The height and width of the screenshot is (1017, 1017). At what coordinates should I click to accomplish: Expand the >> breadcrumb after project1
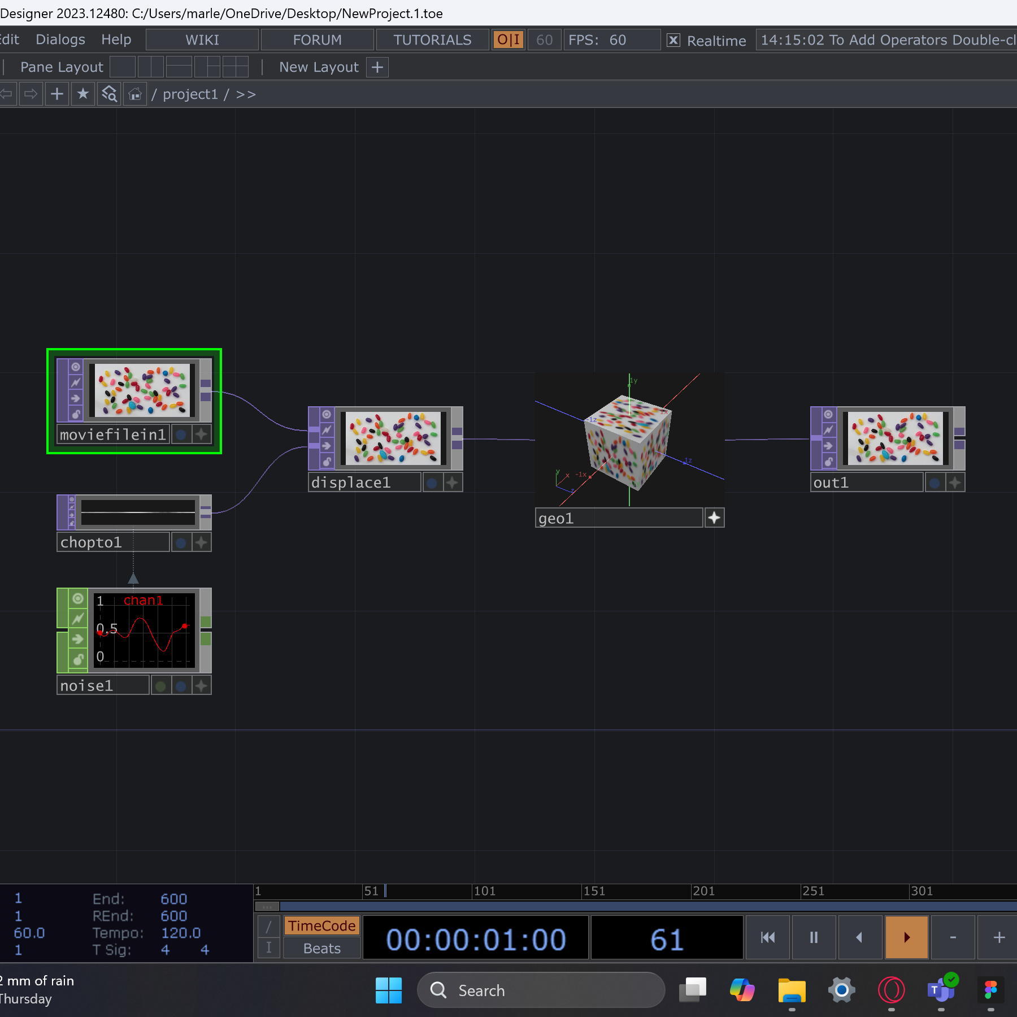tap(246, 94)
